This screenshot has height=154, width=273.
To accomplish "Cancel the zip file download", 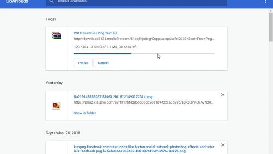I will (103, 63).
